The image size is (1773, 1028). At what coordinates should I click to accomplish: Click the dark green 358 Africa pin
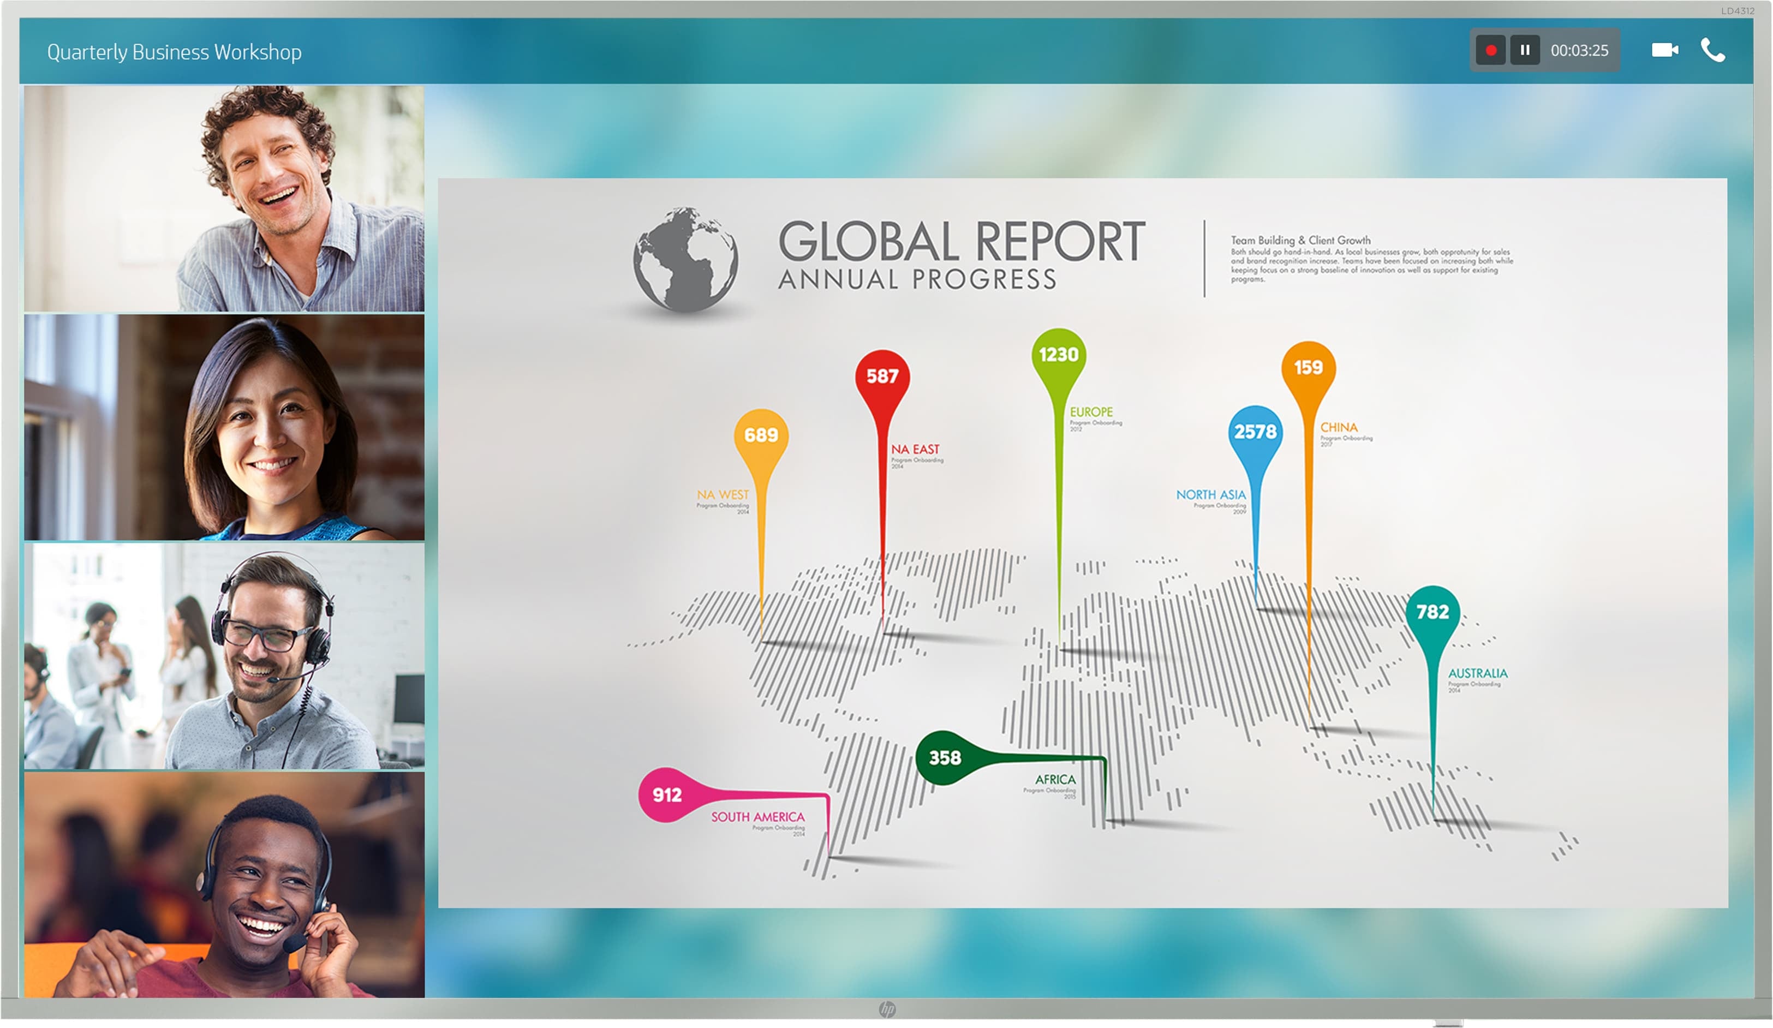click(x=944, y=758)
